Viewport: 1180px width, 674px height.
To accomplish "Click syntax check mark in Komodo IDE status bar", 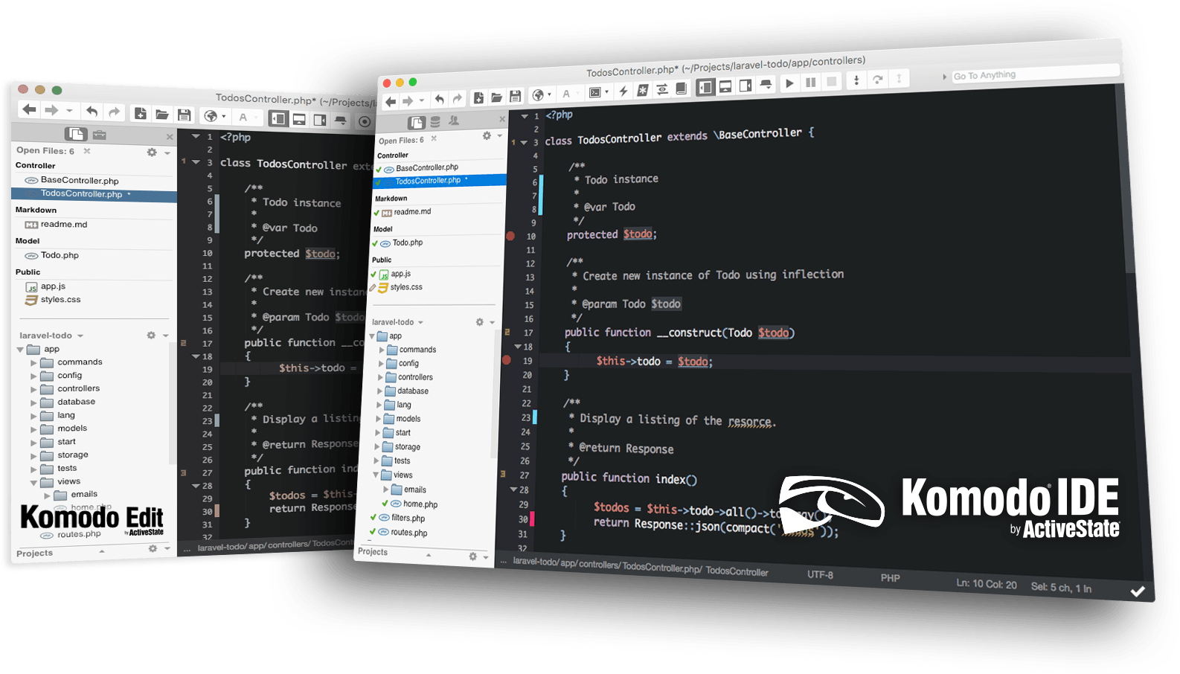I will pyautogui.click(x=1138, y=591).
